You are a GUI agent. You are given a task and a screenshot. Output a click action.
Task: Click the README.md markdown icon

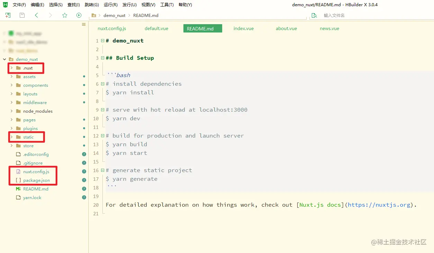coord(18,189)
